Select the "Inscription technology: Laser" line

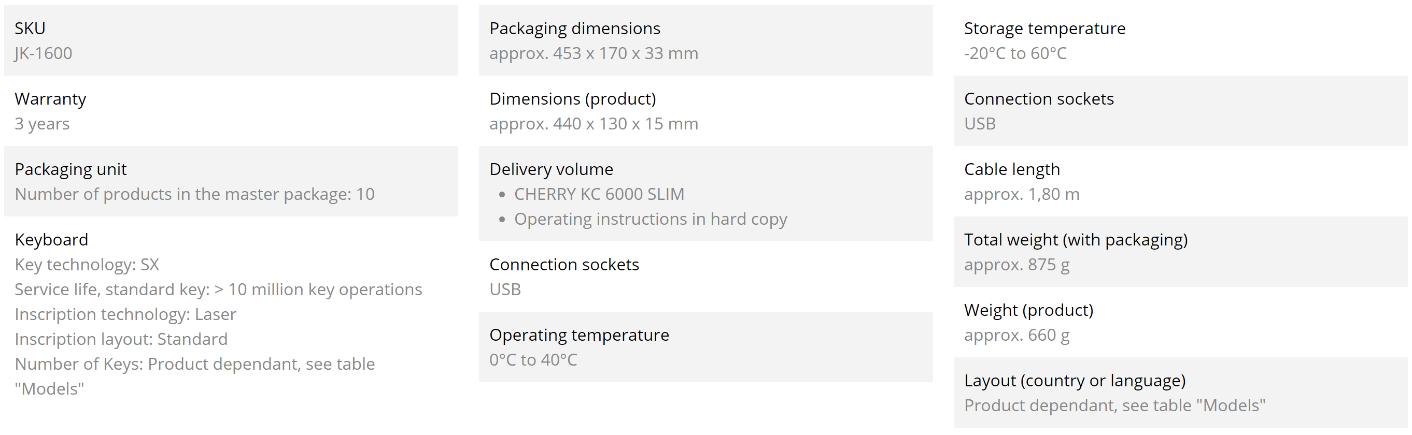click(125, 314)
